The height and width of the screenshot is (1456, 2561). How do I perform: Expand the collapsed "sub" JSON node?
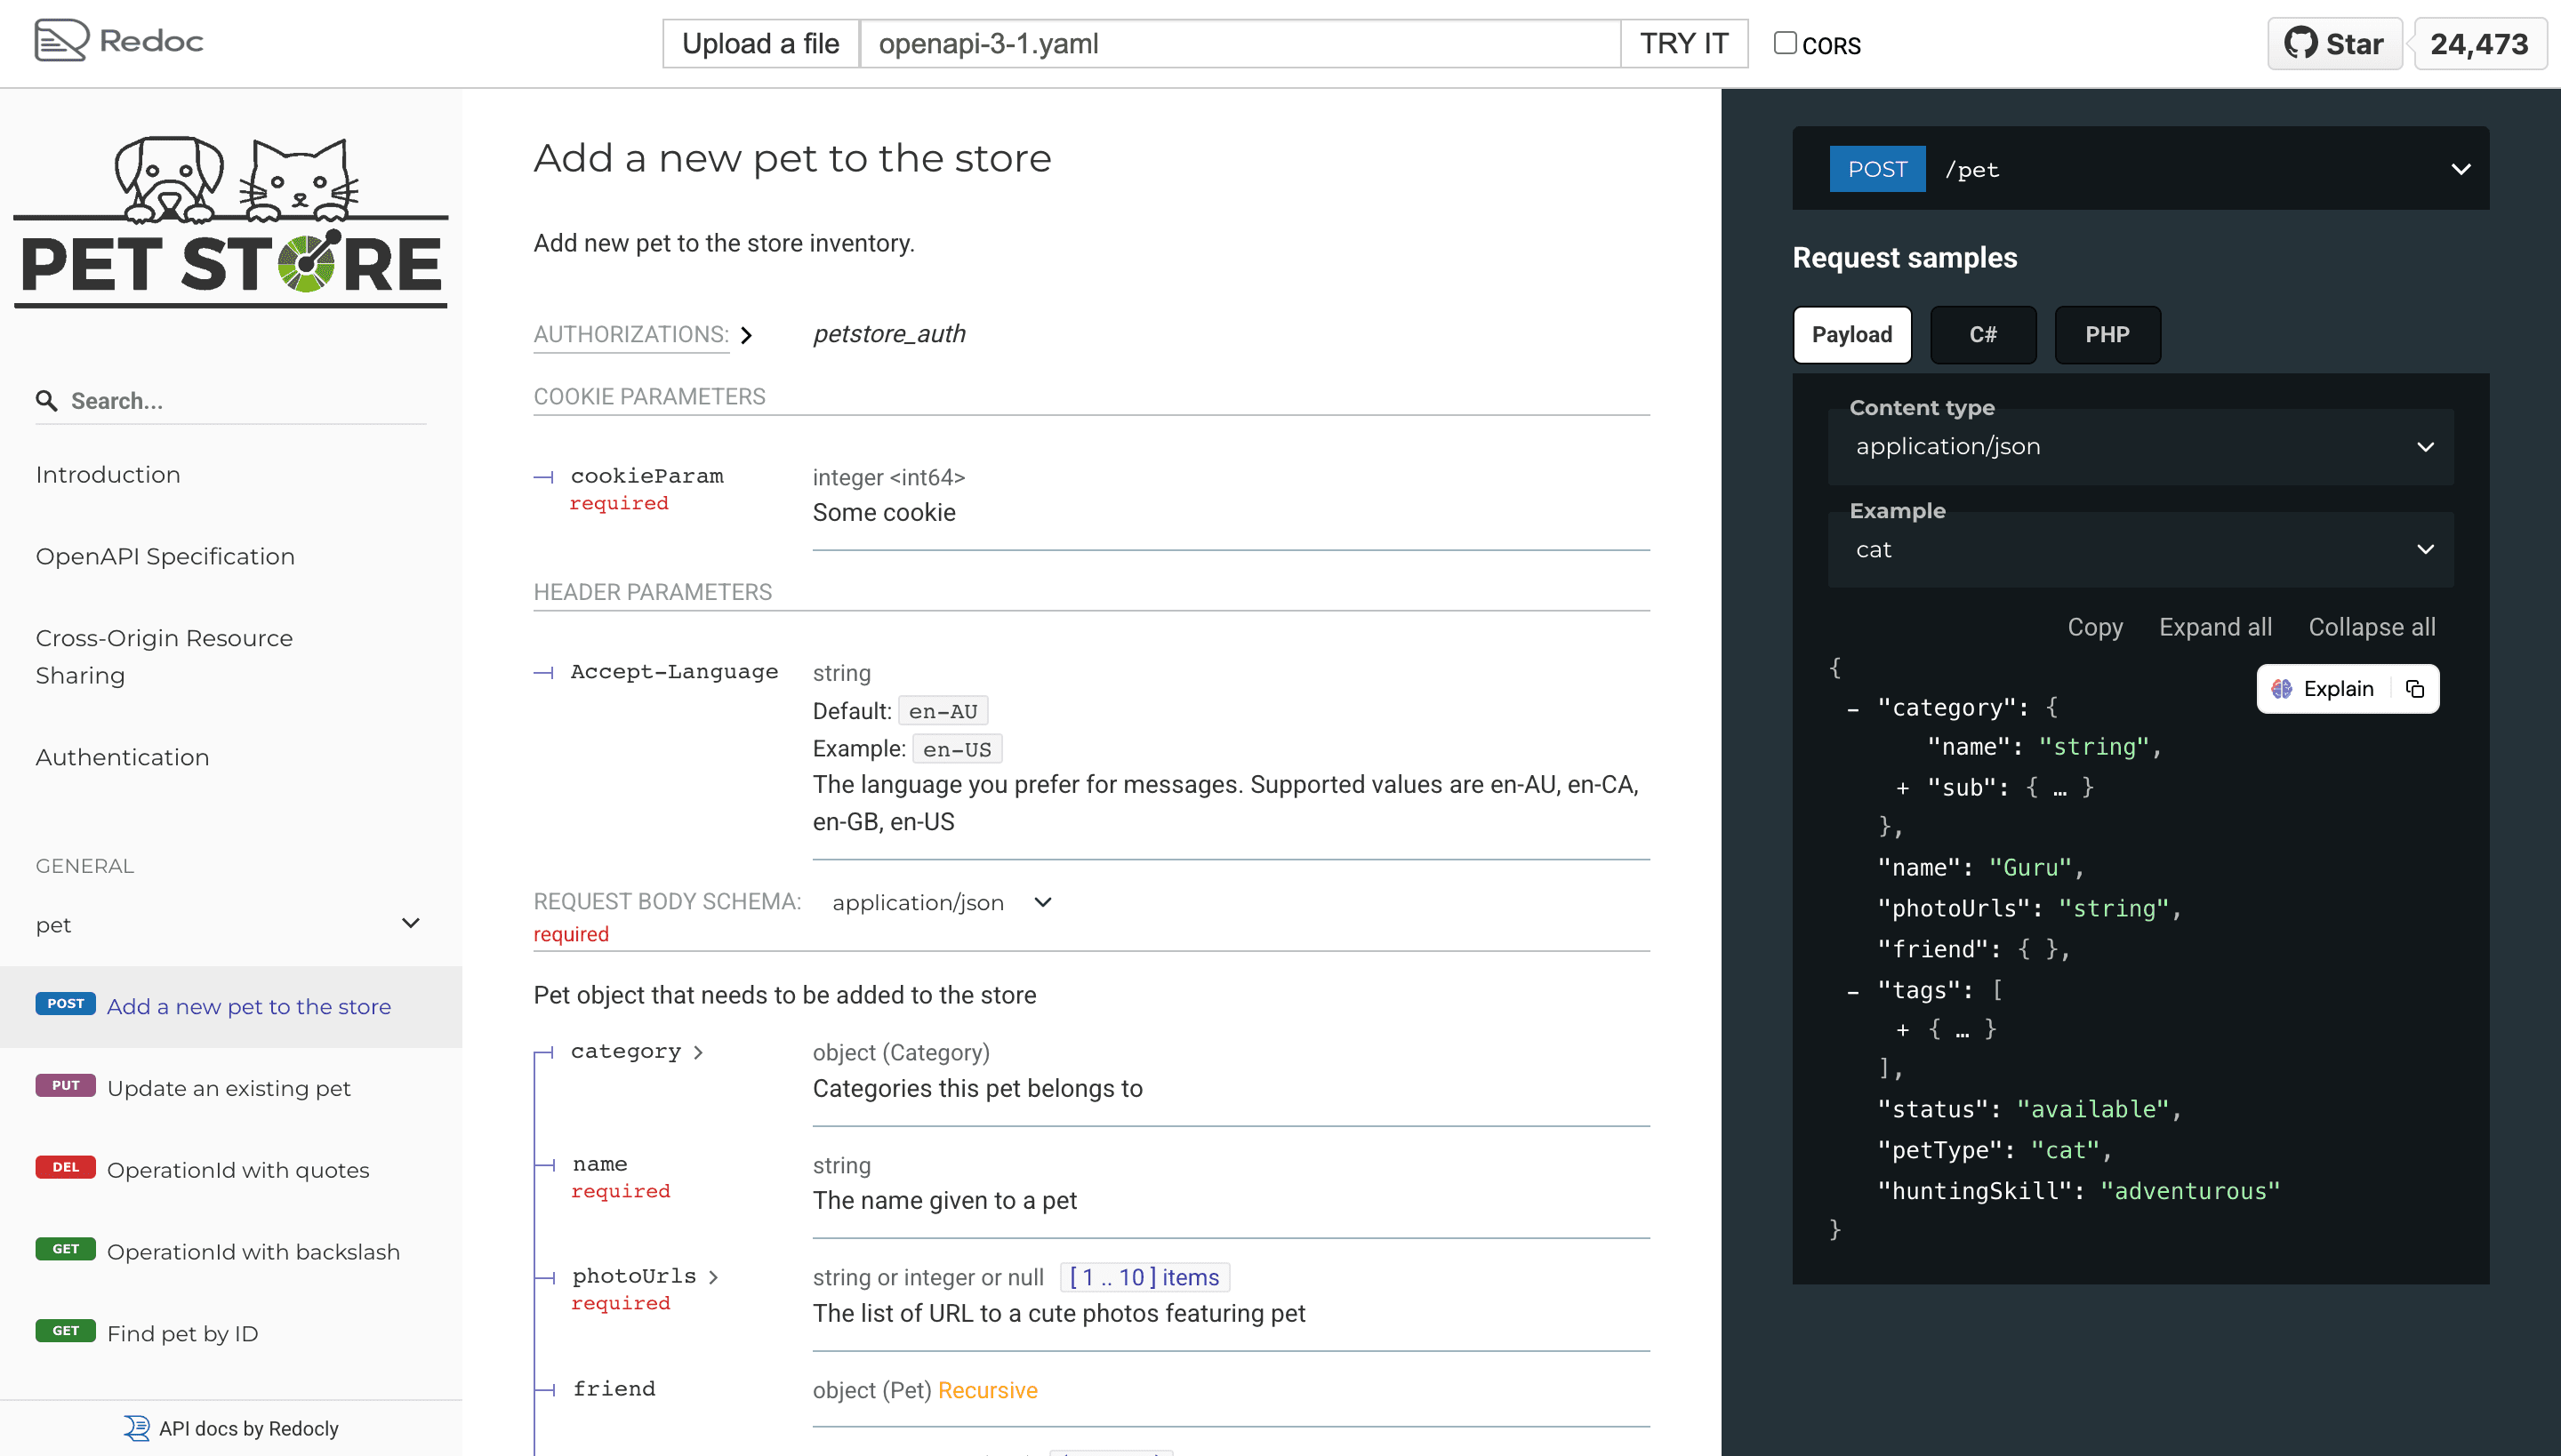tap(1903, 789)
